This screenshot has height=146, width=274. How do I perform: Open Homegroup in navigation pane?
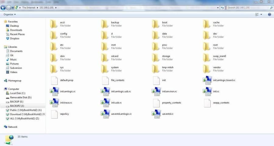pos(15,81)
